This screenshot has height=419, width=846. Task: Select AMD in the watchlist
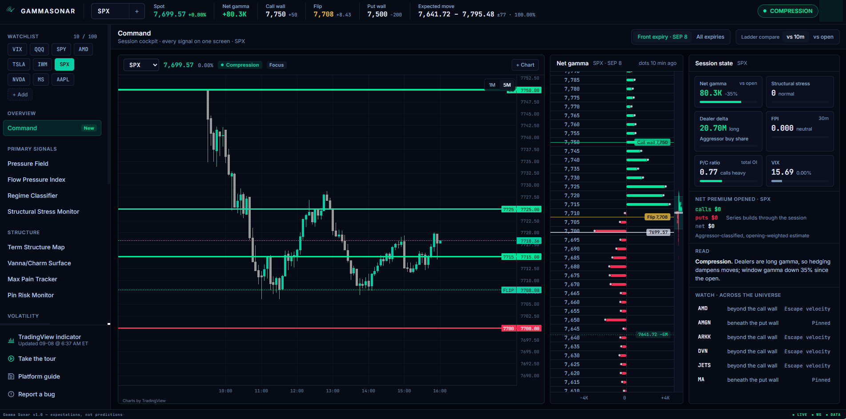pyautogui.click(x=83, y=49)
